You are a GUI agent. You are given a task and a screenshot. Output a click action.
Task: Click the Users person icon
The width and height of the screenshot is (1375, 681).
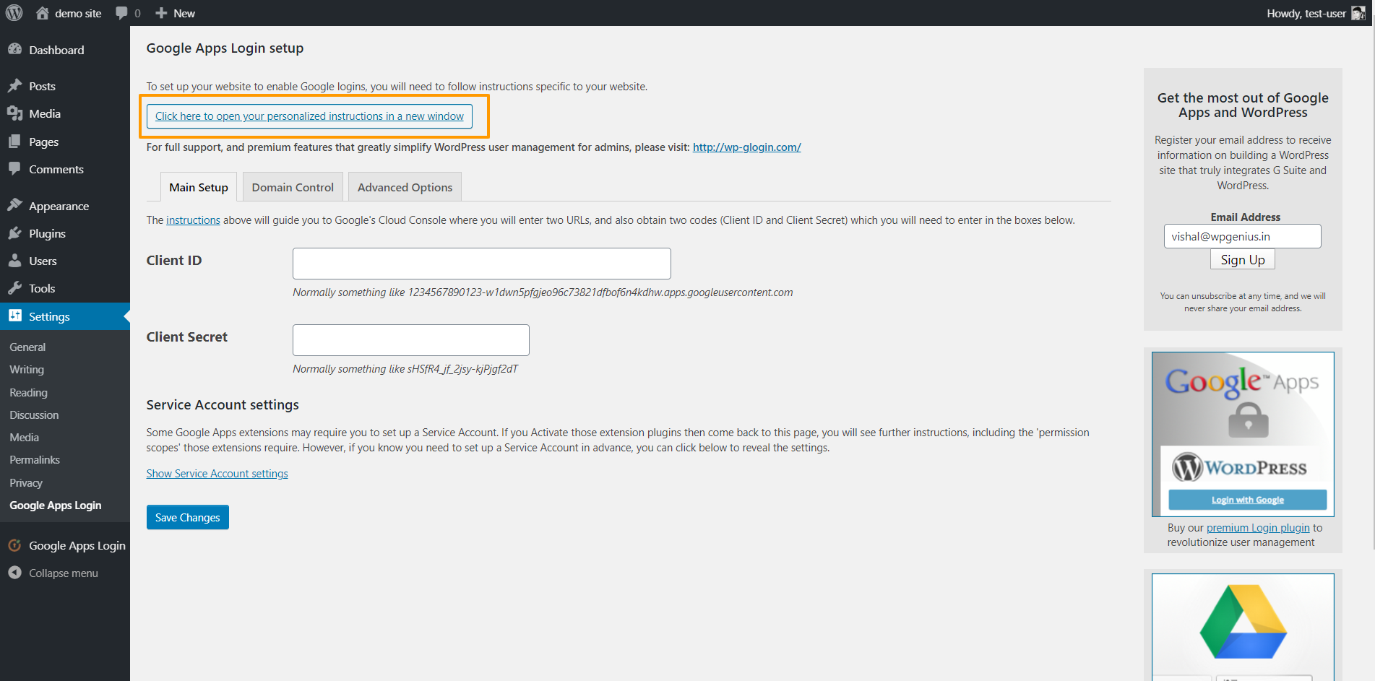tap(15, 261)
